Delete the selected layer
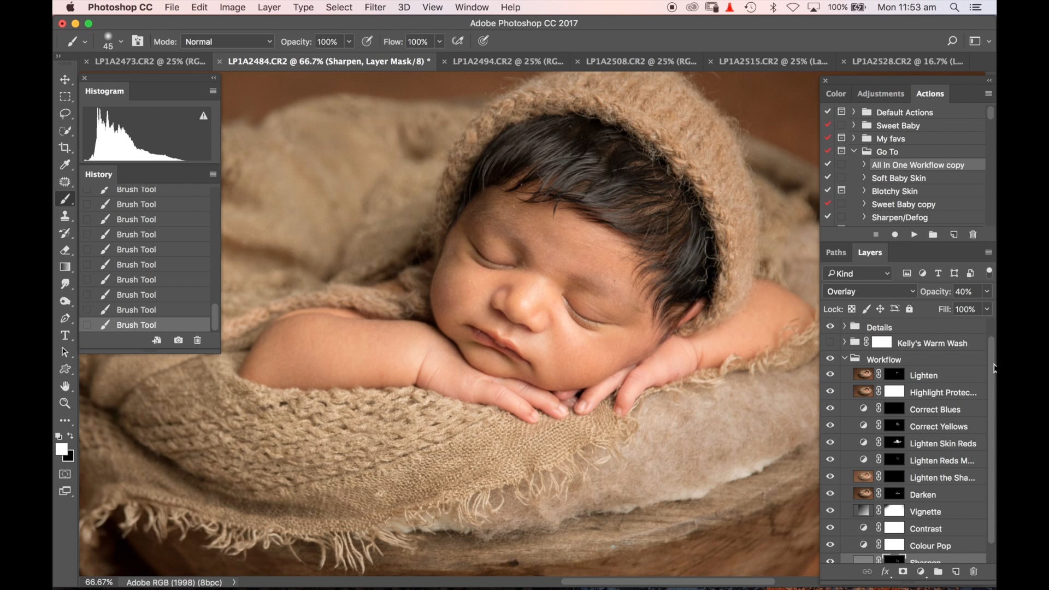 (973, 571)
